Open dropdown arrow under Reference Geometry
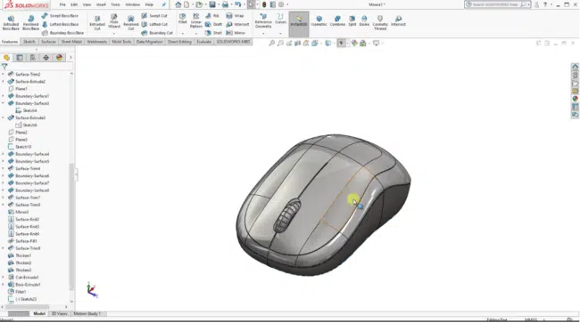 (x=263, y=33)
